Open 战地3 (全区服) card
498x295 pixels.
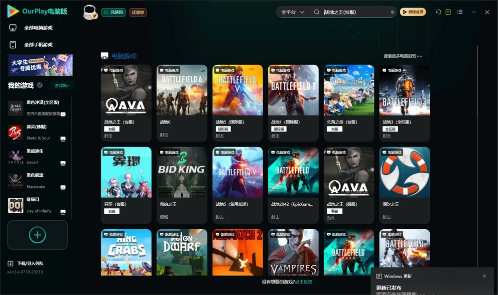(x=404, y=103)
